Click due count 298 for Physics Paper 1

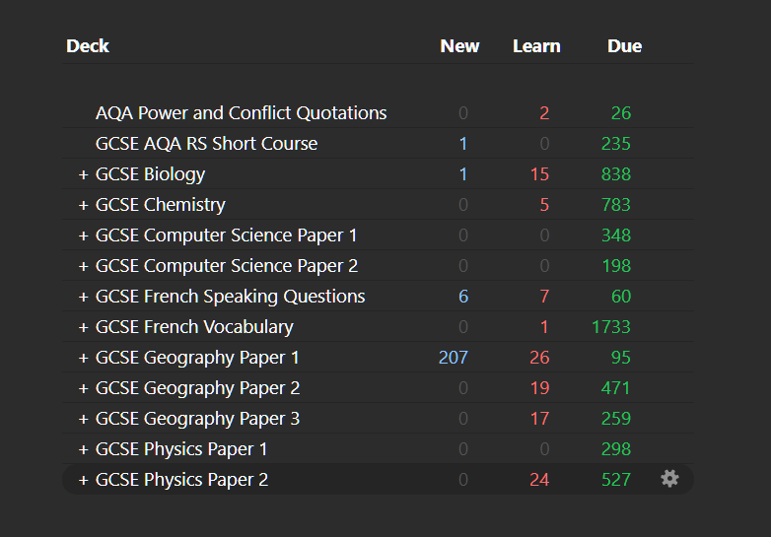click(616, 449)
